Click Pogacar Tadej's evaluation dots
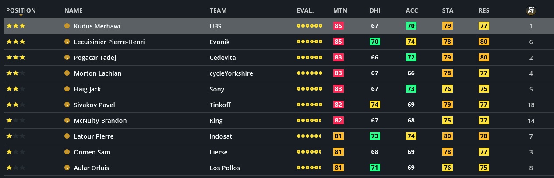This screenshot has width=554, height=178. coord(309,58)
